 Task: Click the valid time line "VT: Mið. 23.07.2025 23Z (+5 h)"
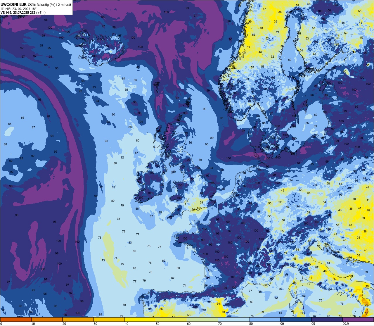(23, 13)
